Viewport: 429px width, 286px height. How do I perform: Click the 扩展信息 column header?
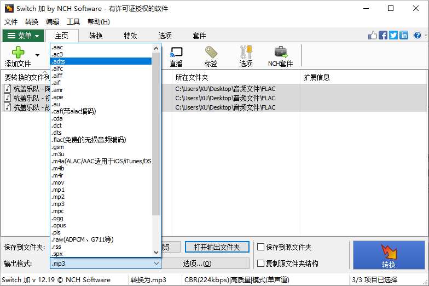pos(363,77)
